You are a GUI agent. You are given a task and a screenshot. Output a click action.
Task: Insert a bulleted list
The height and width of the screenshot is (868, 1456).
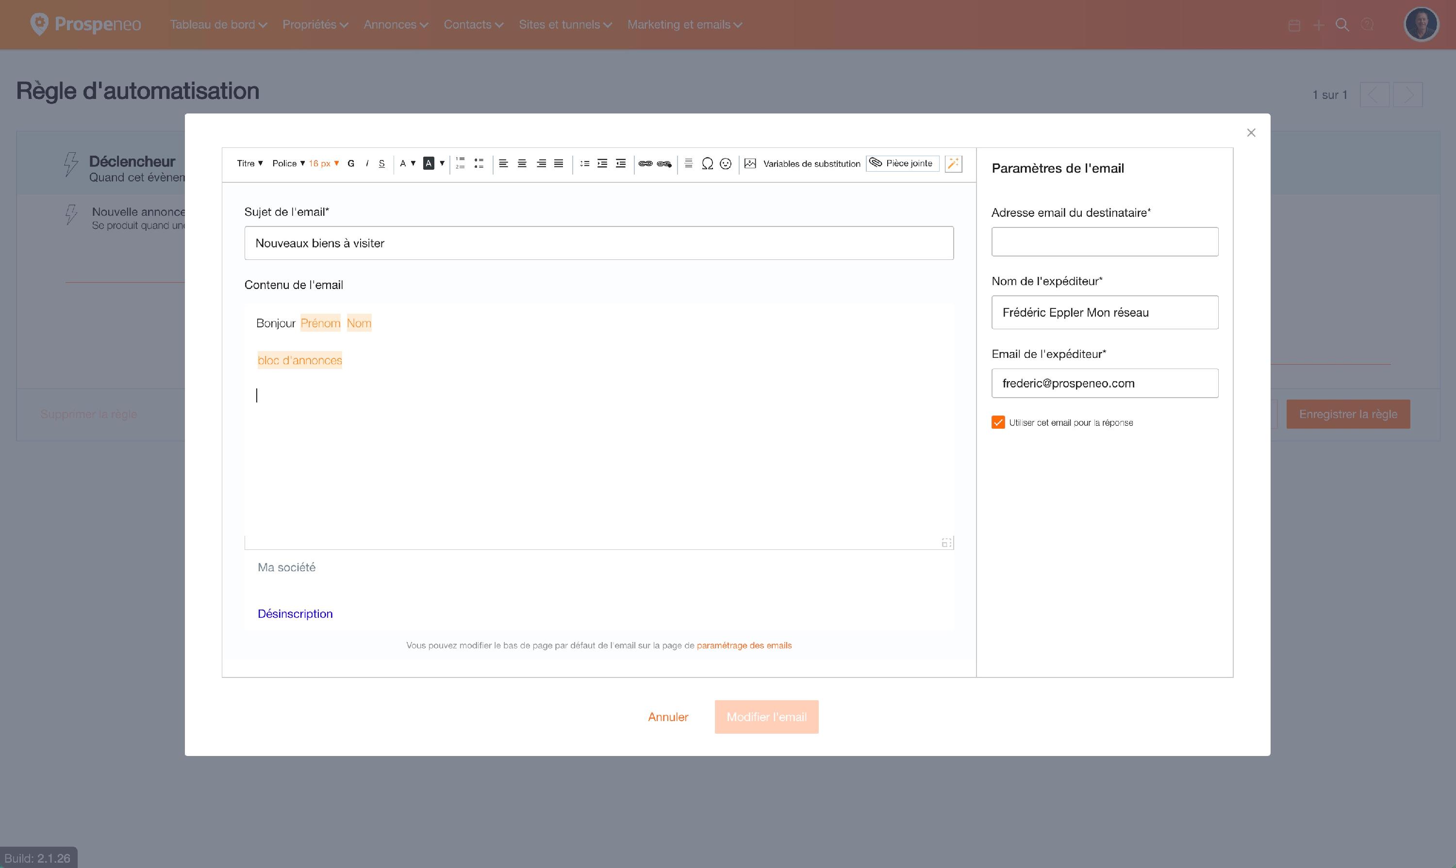pyautogui.click(x=479, y=163)
